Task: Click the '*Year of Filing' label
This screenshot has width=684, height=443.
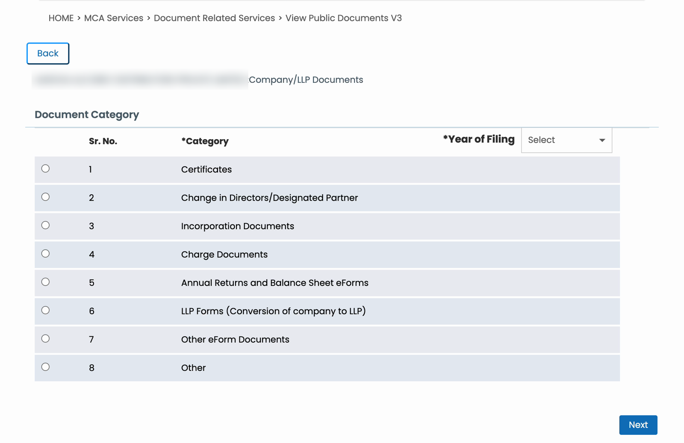Action: (x=479, y=139)
